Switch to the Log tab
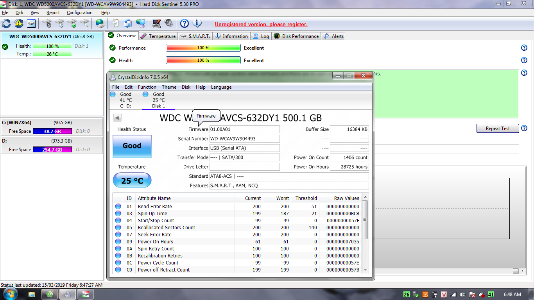 261,36
